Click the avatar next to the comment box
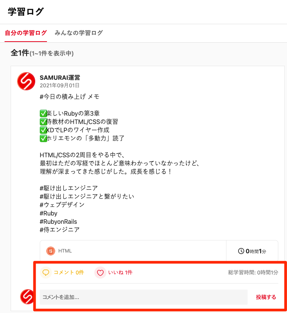The image size is (287, 313). [x=27, y=297]
